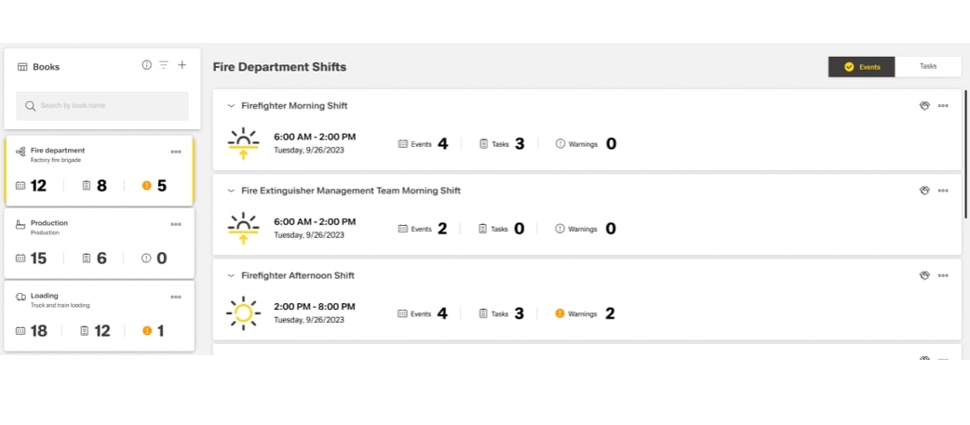970x425 pixels.
Task: Click the Fire department book title
Action: pyautogui.click(x=58, y=150)
